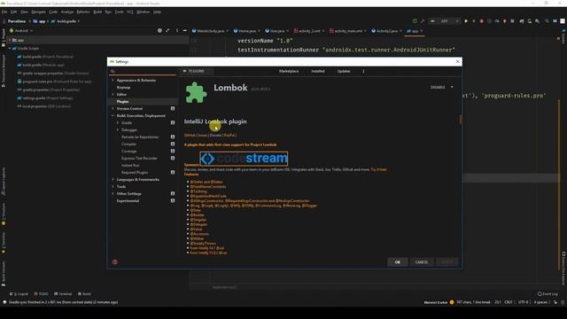Open the VCS menu
Screen dimensions: 567x319
[x=130, y=12]
